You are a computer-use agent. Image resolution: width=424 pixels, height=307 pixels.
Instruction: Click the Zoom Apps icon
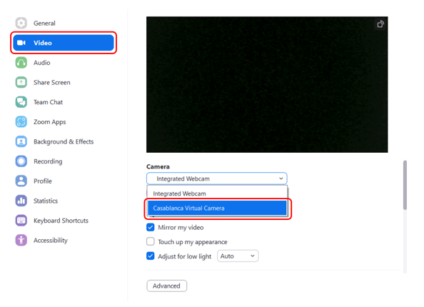(21, 121)
